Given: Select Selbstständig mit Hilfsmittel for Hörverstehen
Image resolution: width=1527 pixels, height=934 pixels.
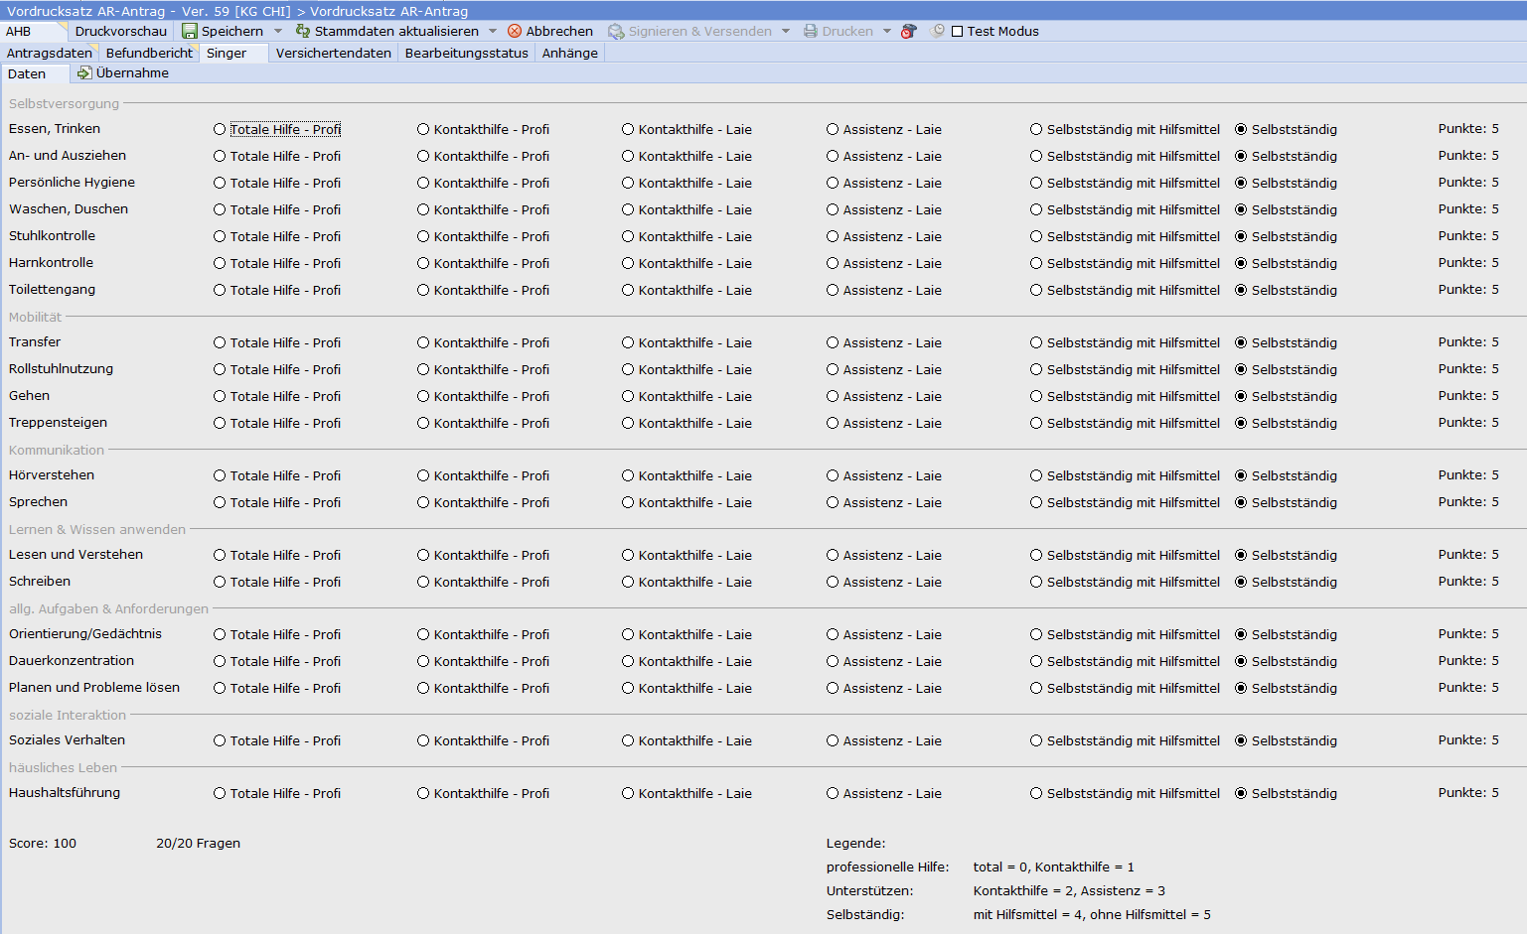Looking at the screenshot, I should pos(1036,476).
